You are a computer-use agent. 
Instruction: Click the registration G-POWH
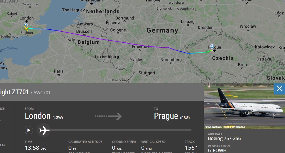pyautogui.click(x=217, y=150)
